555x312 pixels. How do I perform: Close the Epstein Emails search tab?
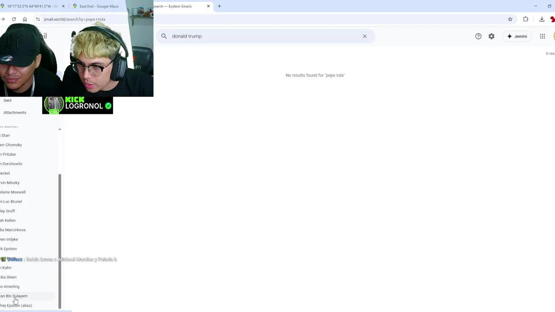tap(208, 6)
